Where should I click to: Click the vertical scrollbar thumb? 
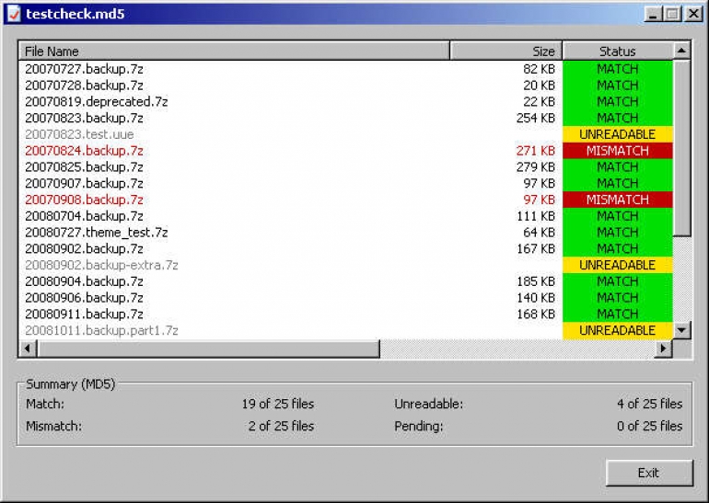click(x=681, y=147)
